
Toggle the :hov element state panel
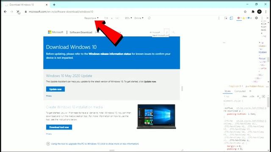[244, 97]
